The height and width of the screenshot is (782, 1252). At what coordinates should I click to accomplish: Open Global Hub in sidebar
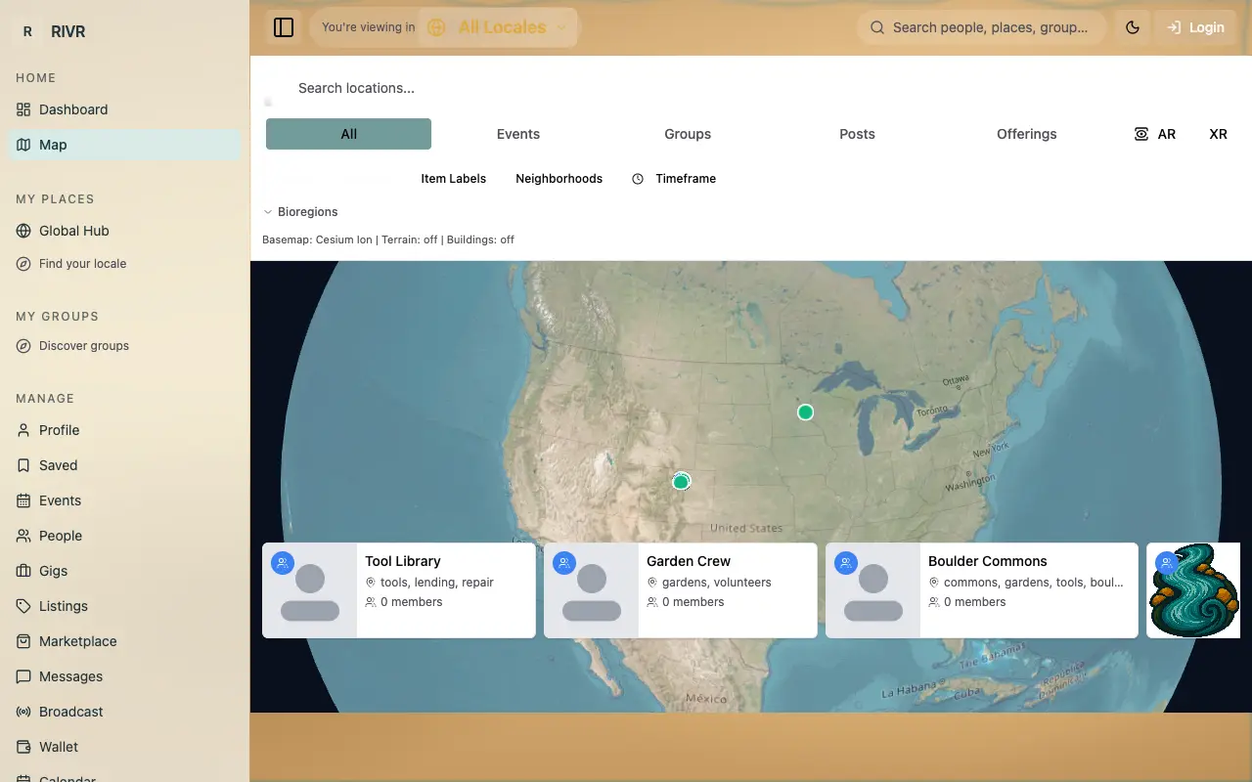coord(123,231)
